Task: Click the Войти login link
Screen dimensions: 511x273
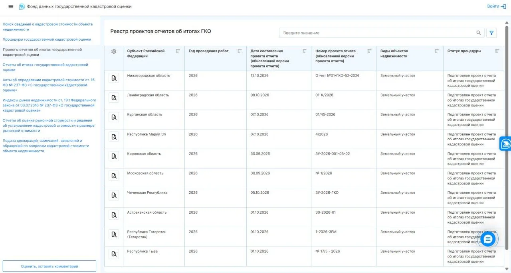Action: click(x=497, y=6)
